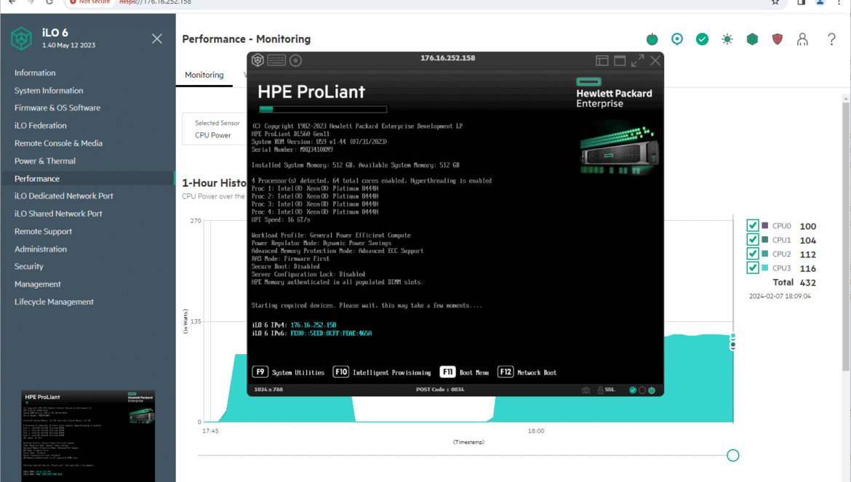Click the browser bookmark star icon
Image resolution: width=851 pixels, height=482 pixels.
click(775, 2)
